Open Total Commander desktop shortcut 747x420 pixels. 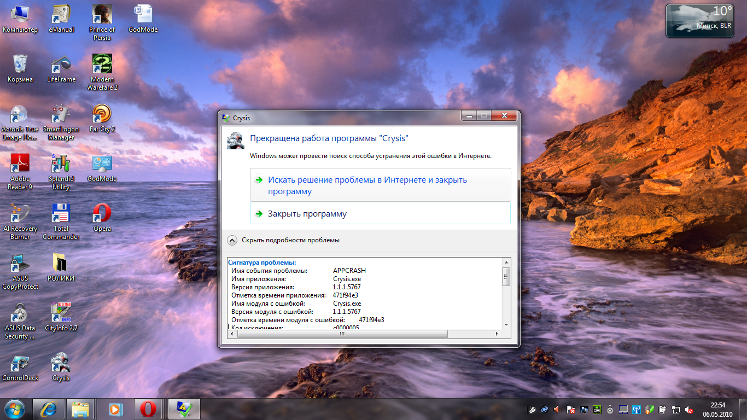point(61,222)
